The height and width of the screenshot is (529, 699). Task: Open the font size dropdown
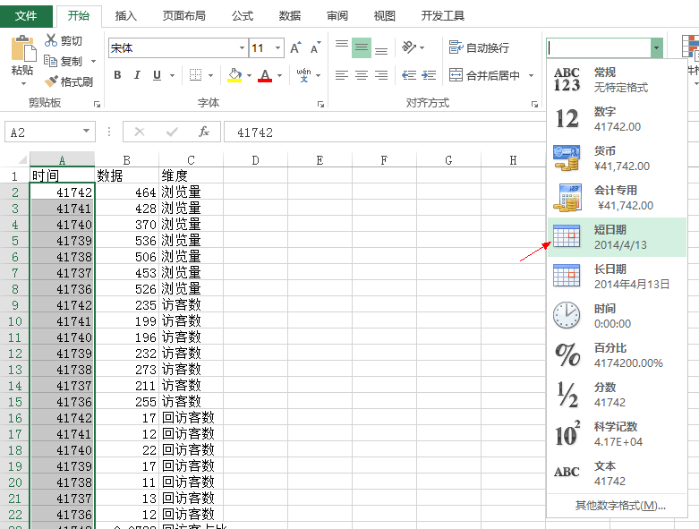pos(278,47)
